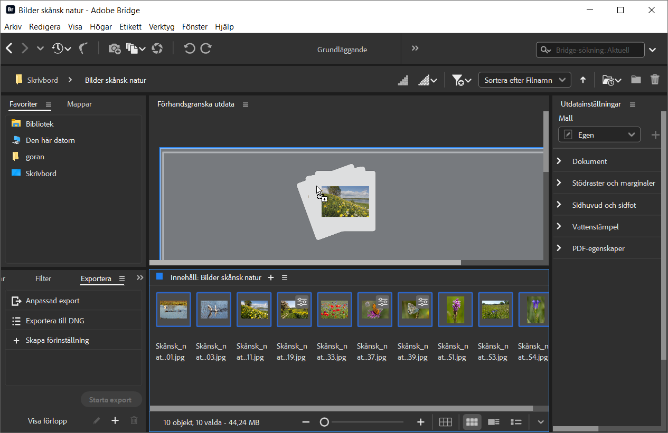
Task: Add new export preset plus icon
Action: click(115, 420)
